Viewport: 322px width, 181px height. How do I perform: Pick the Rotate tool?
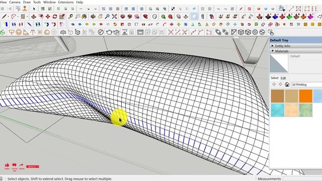[x=55, y=17]
